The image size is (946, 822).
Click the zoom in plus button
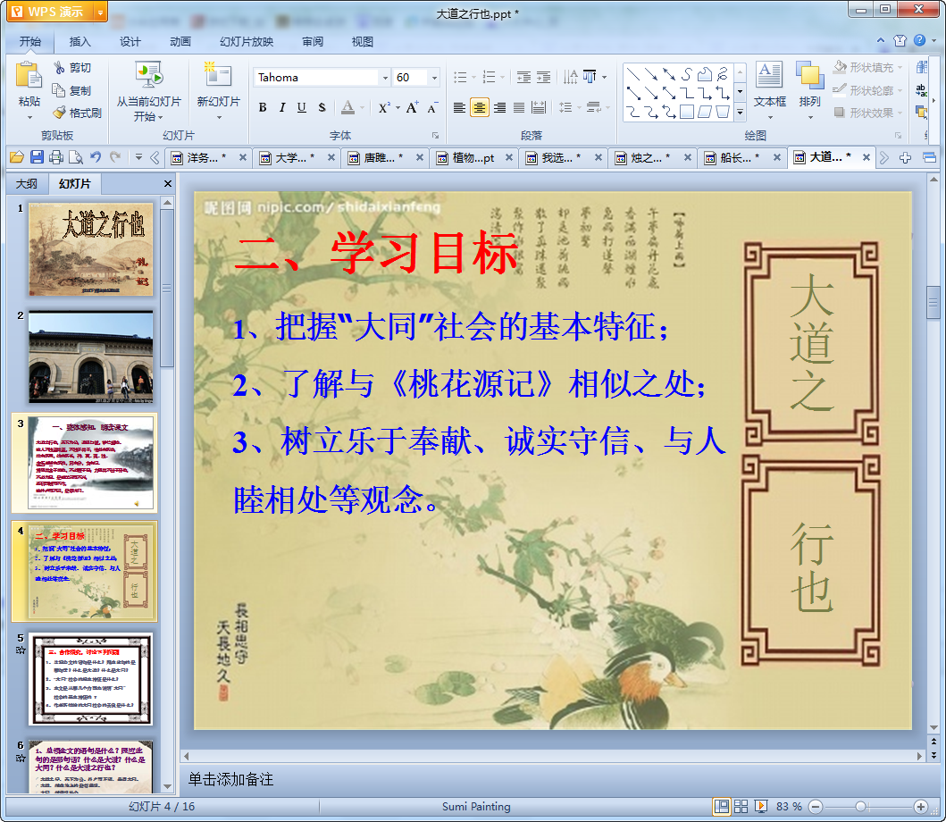coord(921,806)
